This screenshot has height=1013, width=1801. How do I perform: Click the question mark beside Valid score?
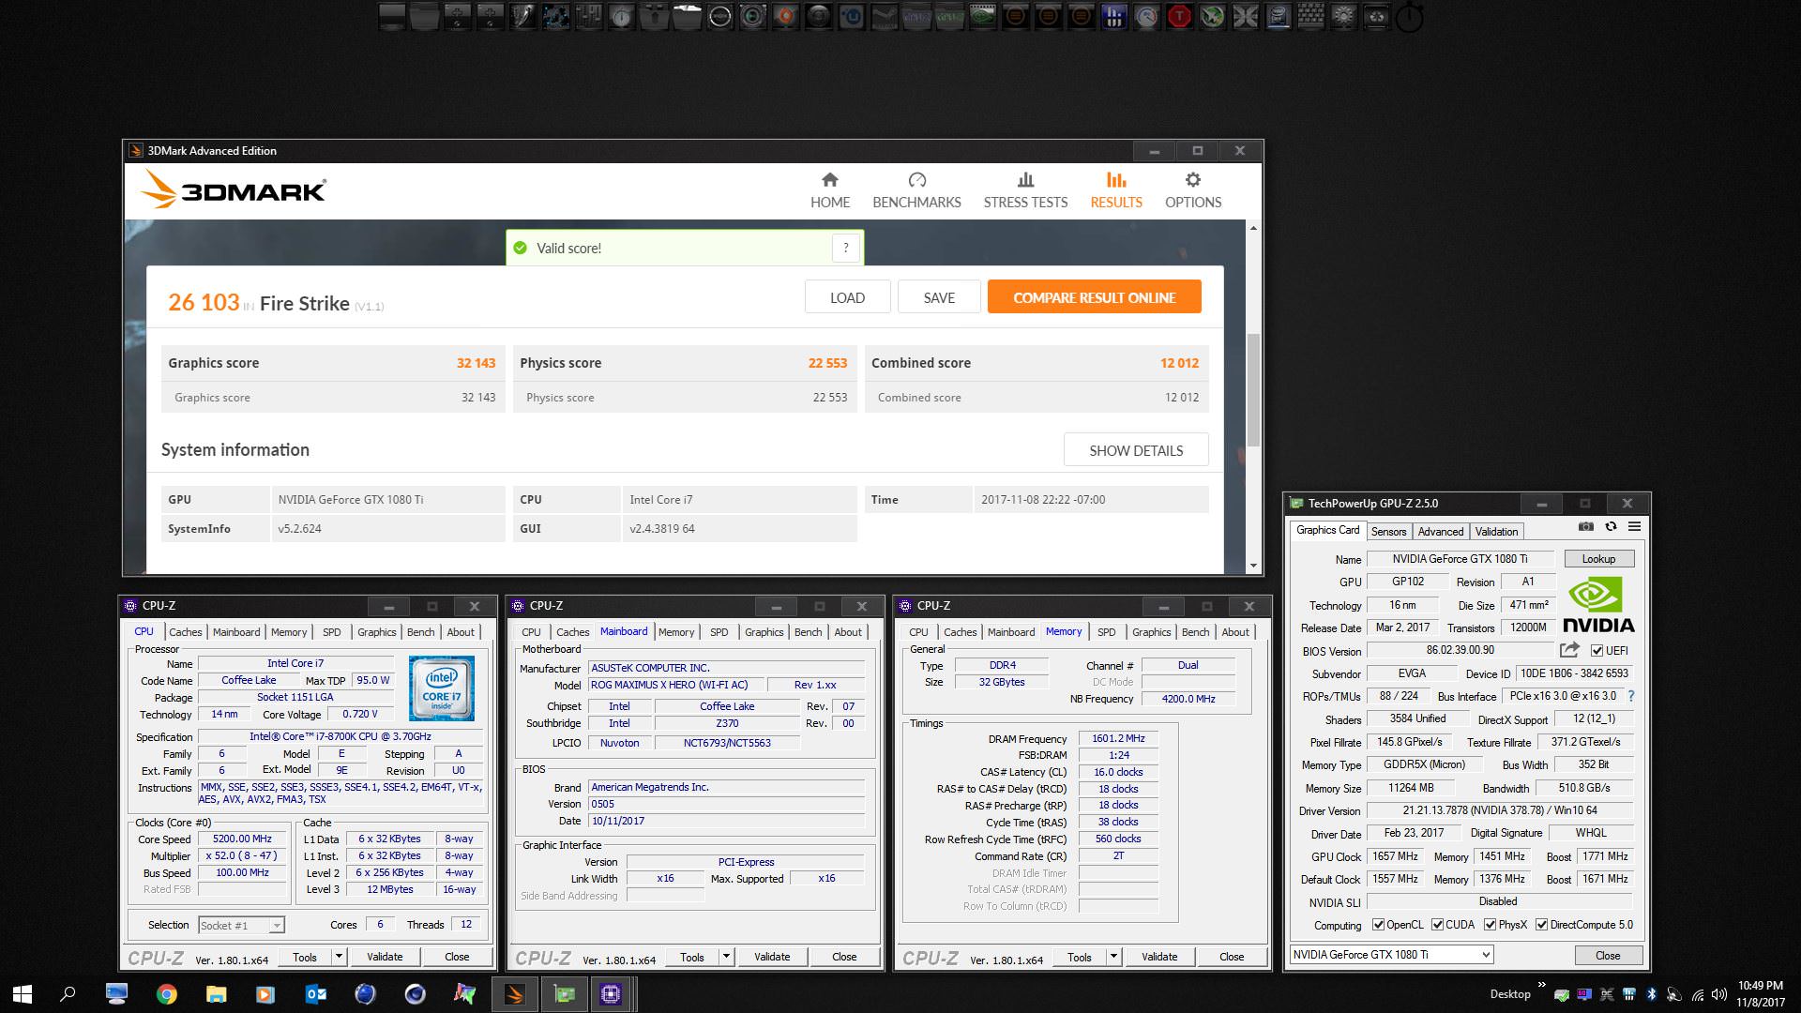(x=845, y=248)
